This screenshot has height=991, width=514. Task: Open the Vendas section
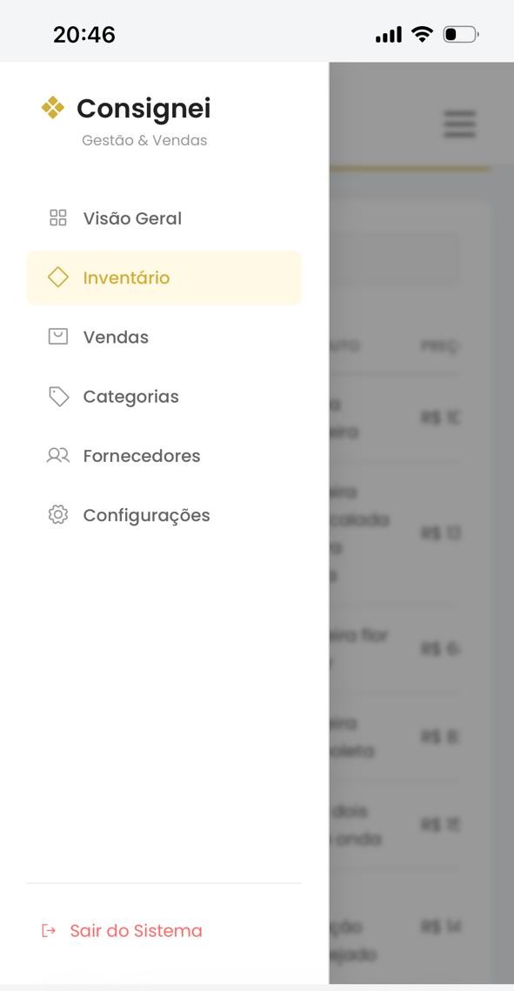117,336
